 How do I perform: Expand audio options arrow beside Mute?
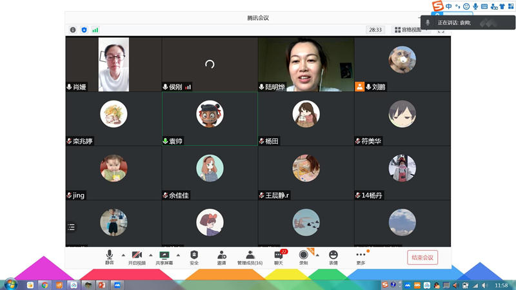[123, 255]
